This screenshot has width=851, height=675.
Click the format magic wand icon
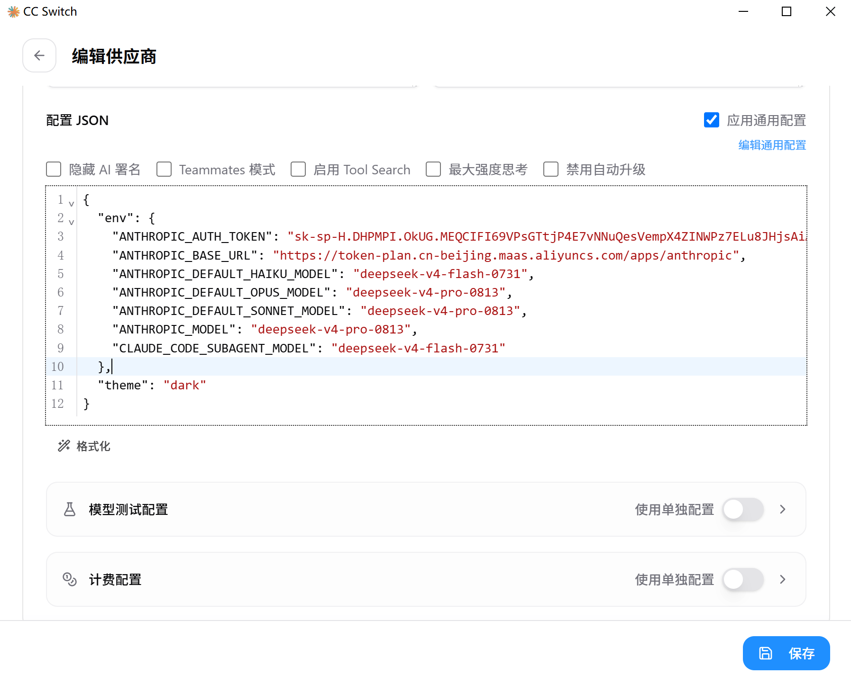(64, 446)
